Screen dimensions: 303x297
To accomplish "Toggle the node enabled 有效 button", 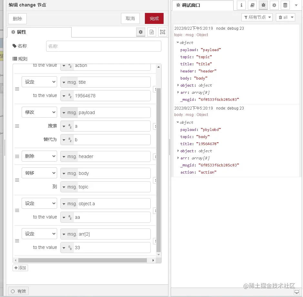I will pyautogui.click(x=18, y=291).
